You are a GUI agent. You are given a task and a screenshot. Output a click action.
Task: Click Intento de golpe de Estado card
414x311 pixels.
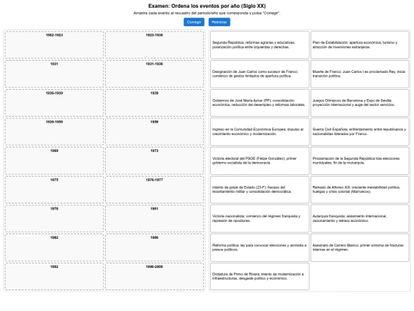(x=260, y=190)
